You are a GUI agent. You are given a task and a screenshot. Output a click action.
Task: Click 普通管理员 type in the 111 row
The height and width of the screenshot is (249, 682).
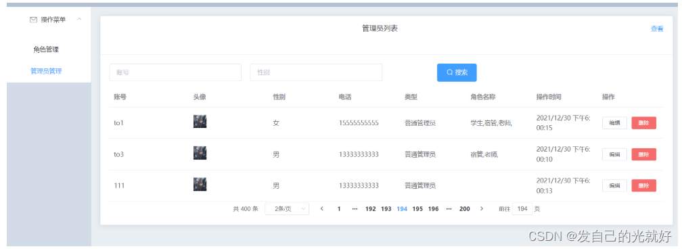(x=420, y=186)
